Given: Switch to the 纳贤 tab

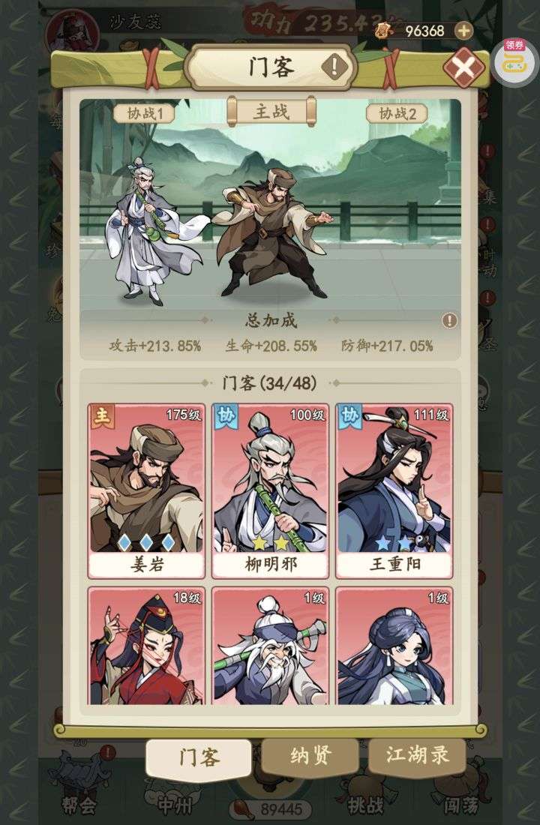Looking at the screenshot, I should point(310,757).
